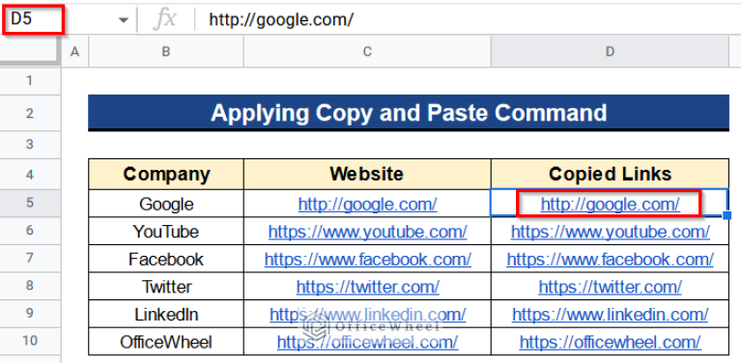Click the select-all corner box of the sheet
The height and width of the screenshot is (363, 741).
(x=30, y=51)
